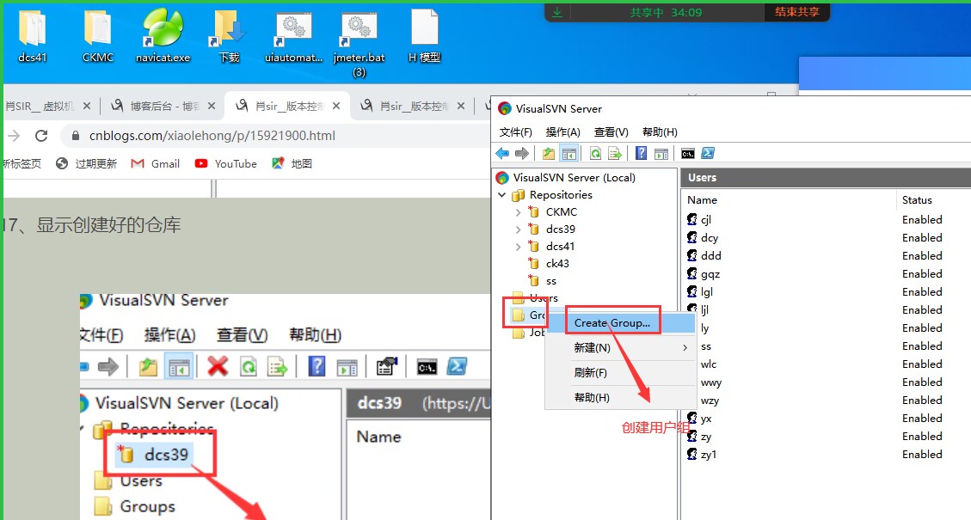Image resolution: width=971 pixels, height=520 pixels.
Task: Open the 操作(A) menu
Action: pyautogui.click(x=563, y=132)
